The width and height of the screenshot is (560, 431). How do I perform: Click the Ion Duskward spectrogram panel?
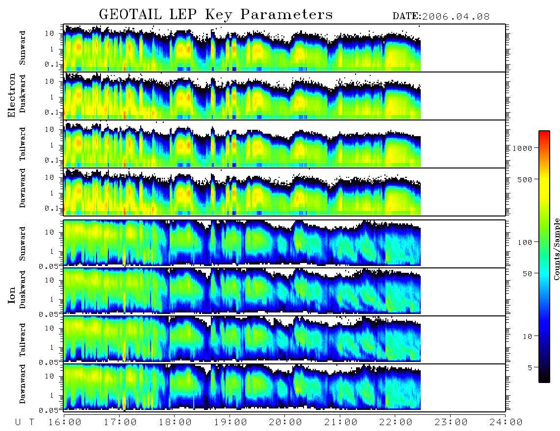pyautogui.click(x=284, y=291)
